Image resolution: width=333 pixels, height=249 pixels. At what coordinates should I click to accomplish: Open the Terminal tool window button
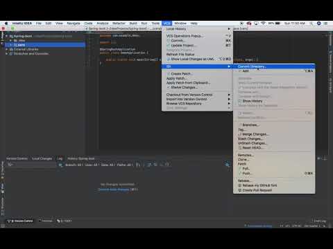46,221
